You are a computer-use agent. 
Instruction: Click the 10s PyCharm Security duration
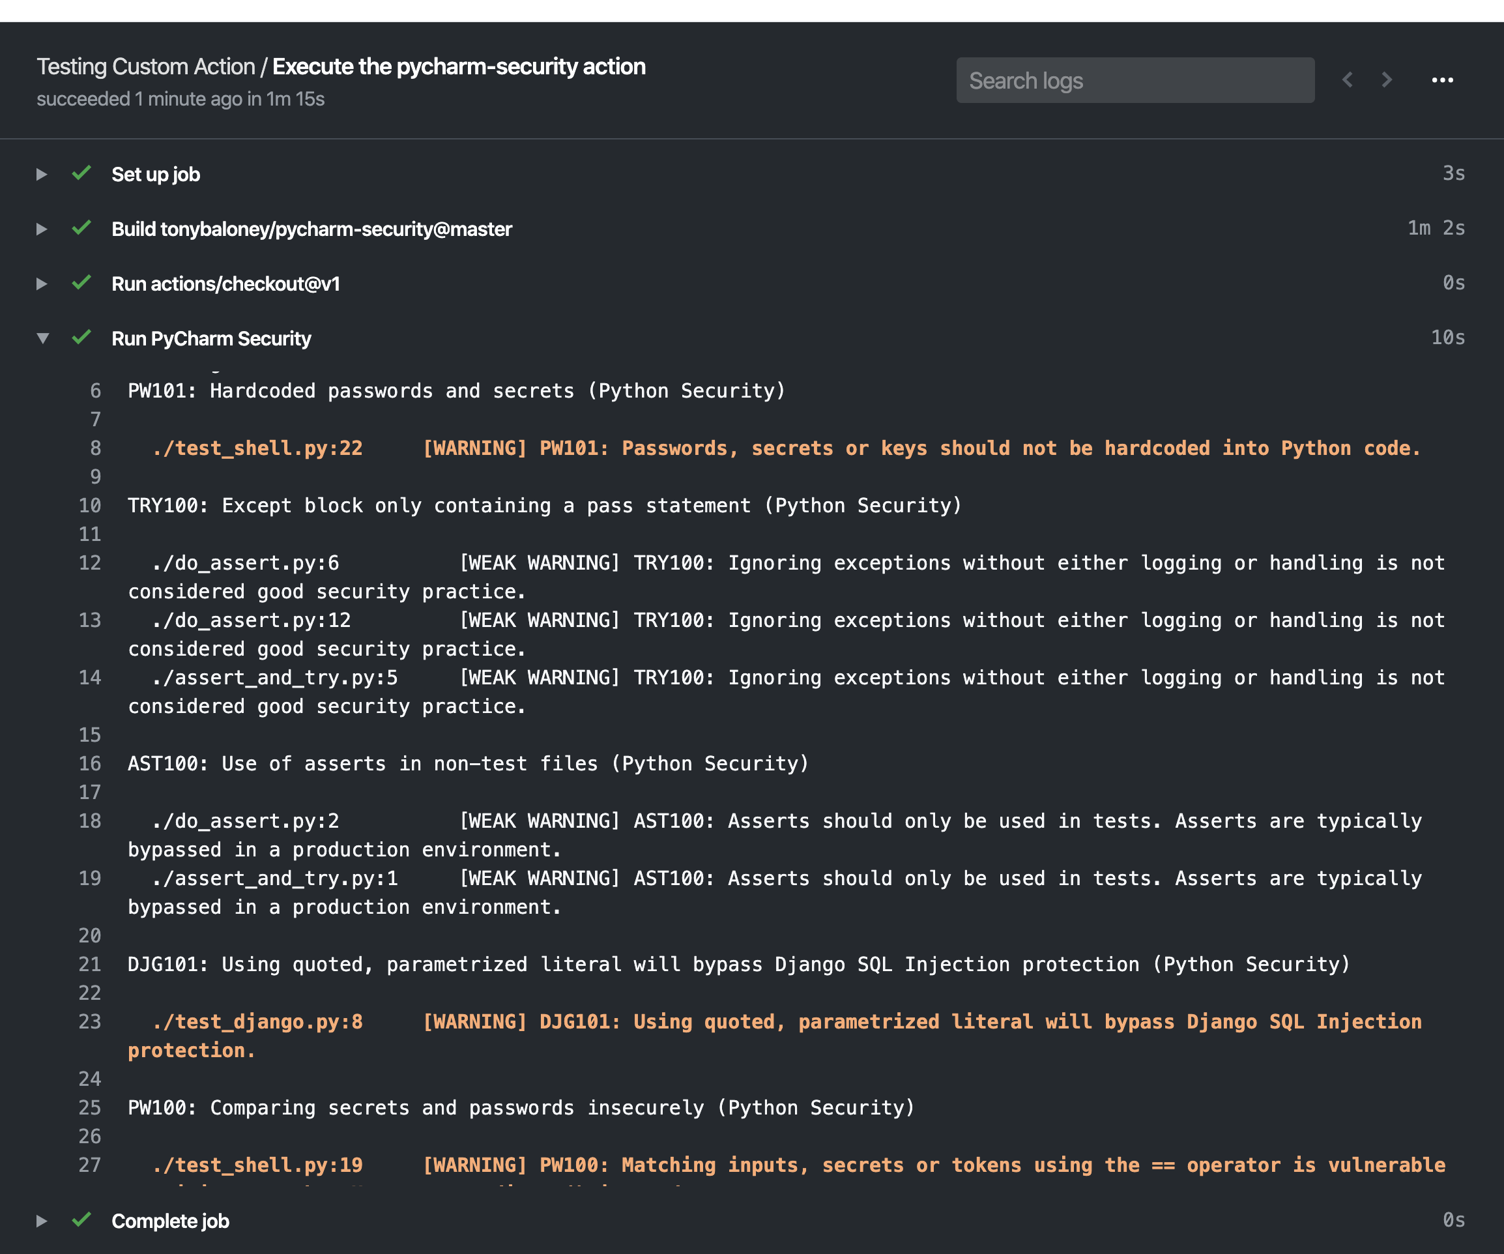1447,338
